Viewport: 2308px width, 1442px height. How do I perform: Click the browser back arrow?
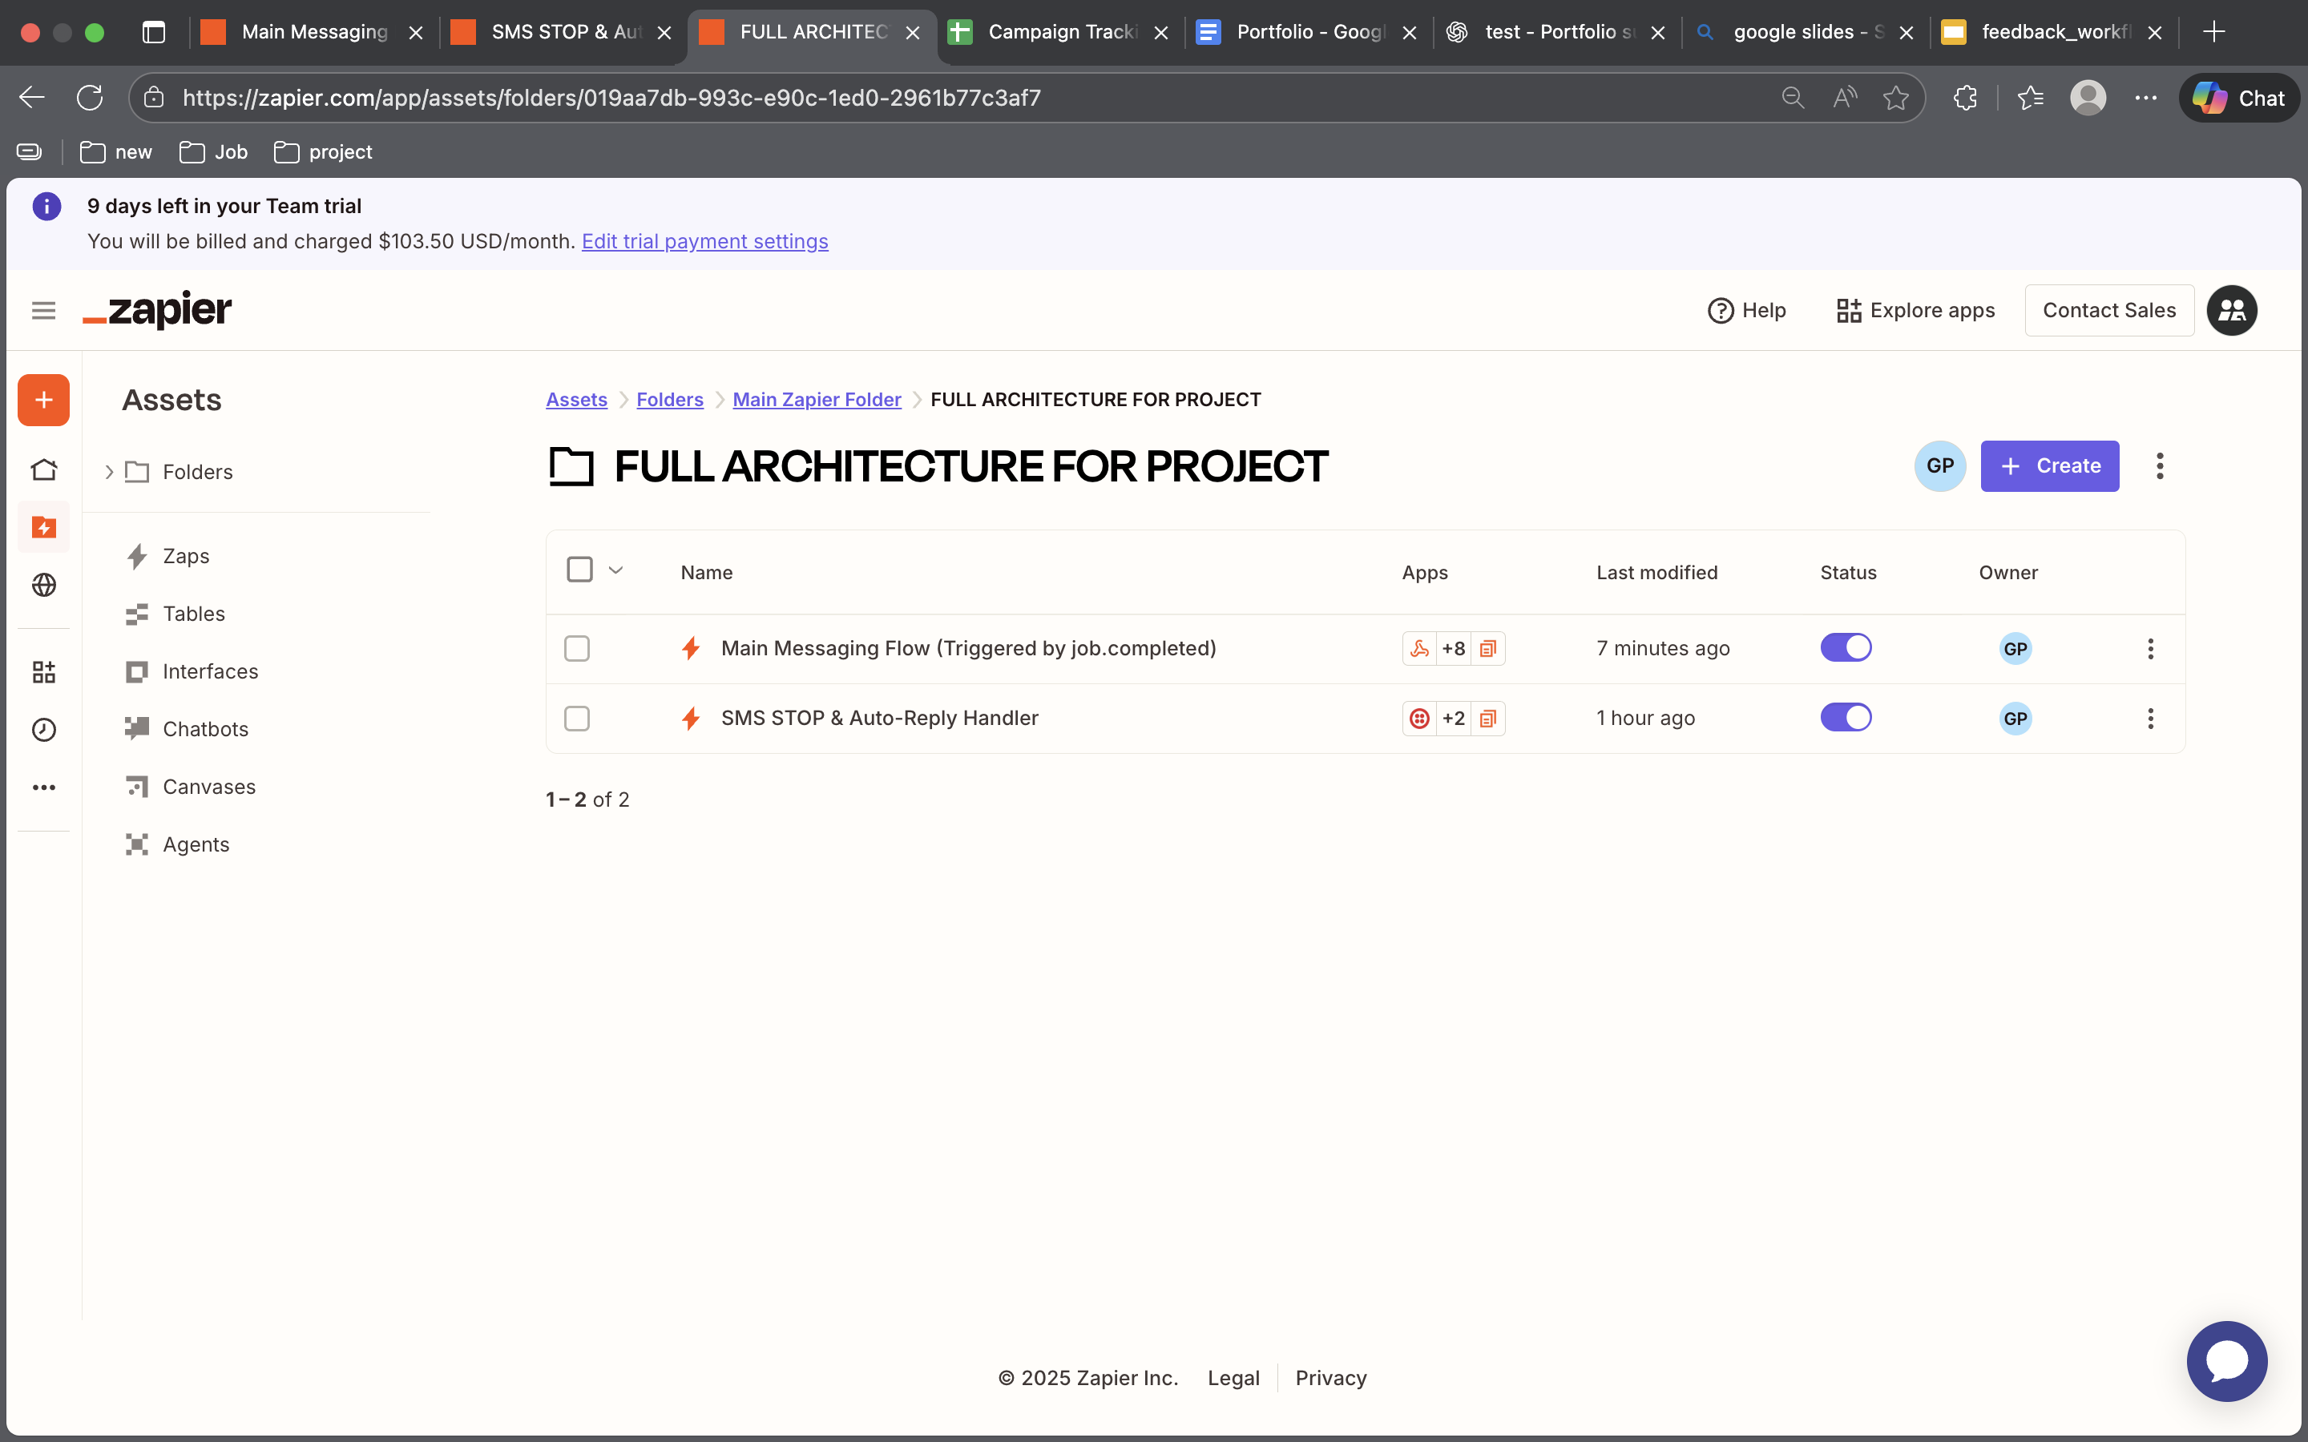coord(31,97)
